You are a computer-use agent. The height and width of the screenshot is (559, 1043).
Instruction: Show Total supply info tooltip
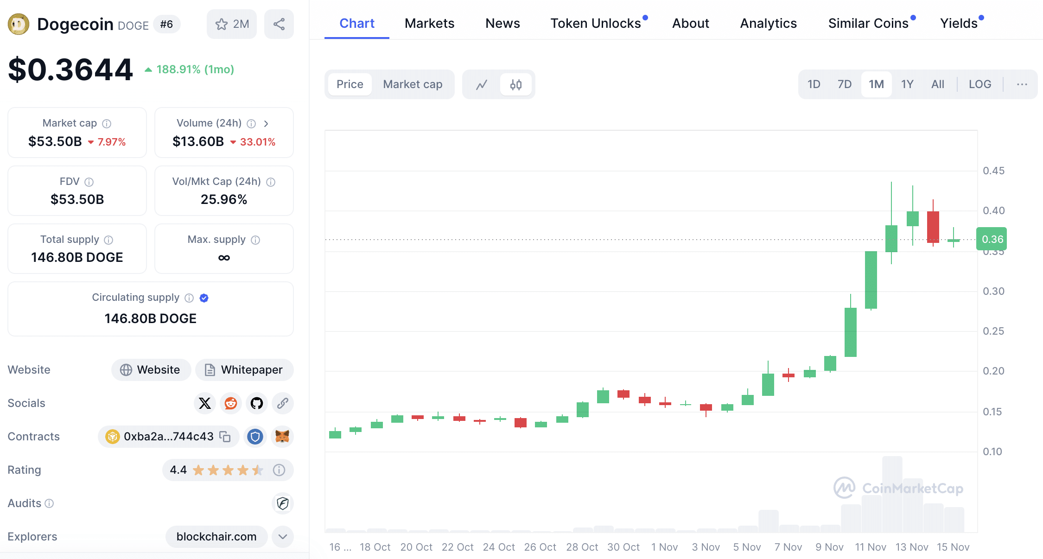(108, 240)
